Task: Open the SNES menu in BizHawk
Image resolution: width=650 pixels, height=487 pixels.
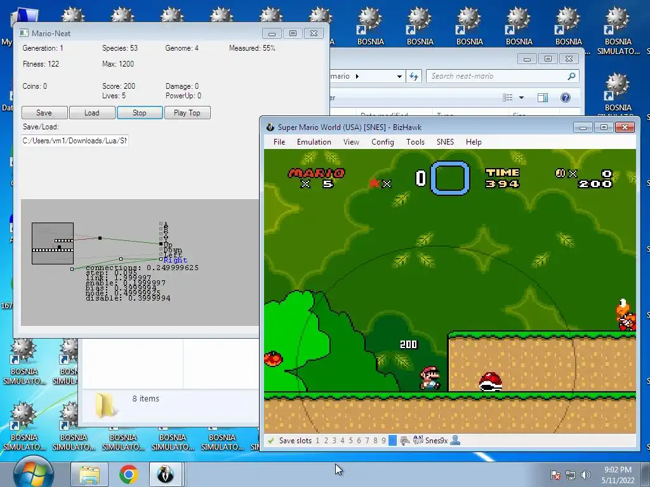Action: point(445,142)
